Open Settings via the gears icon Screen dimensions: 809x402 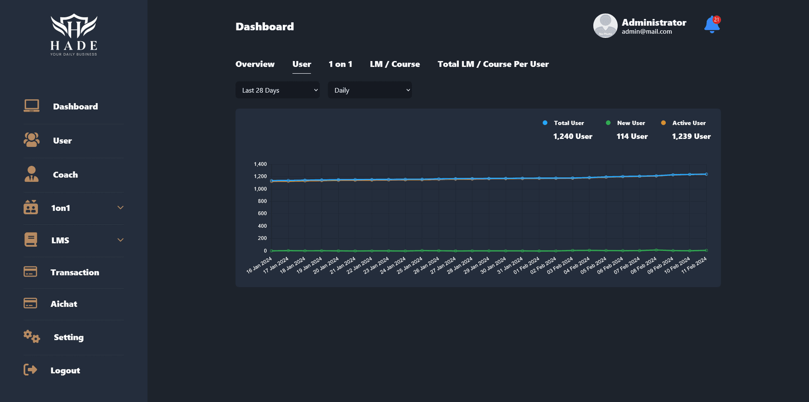pyautogui.click(x=31, y=337)
